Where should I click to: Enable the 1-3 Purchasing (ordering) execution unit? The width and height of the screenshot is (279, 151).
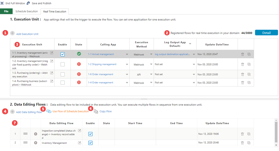62,74
